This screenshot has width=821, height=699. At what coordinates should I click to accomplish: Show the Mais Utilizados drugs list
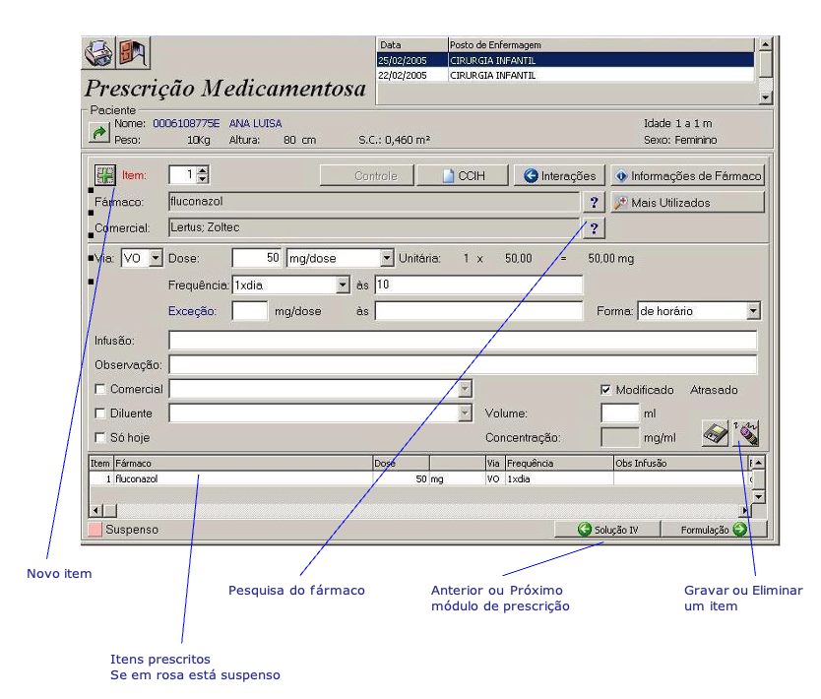tap(687, 202)
